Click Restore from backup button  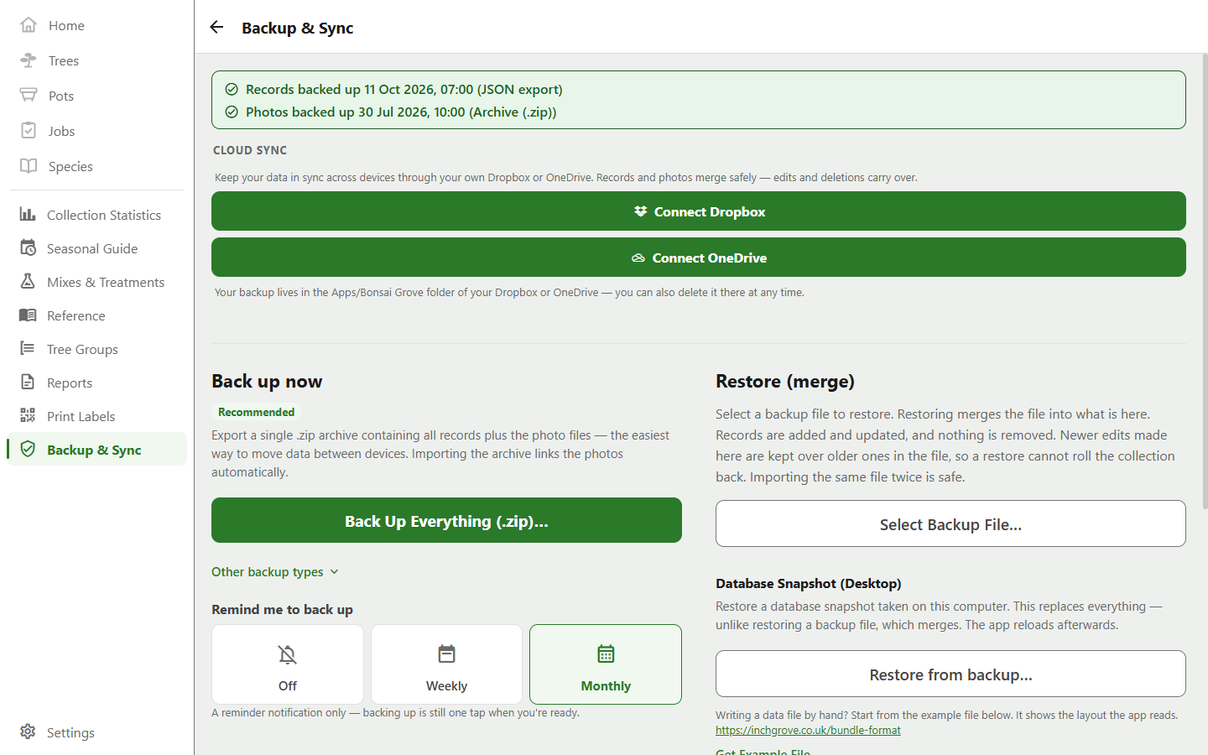tap(950, 674)
